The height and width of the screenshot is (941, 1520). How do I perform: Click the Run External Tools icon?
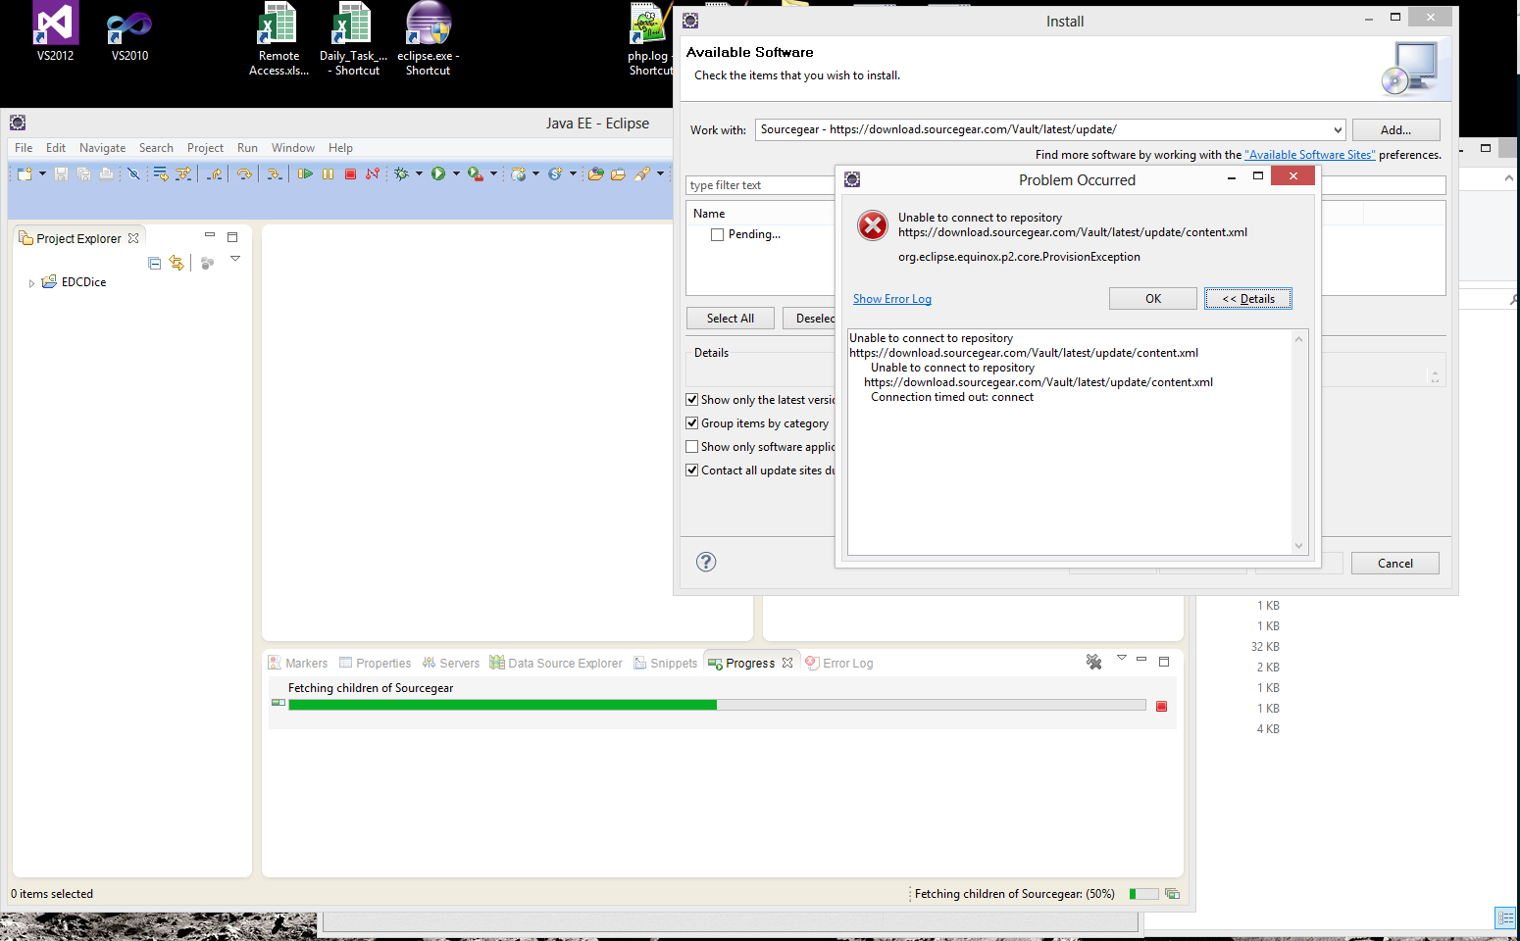tap(476, 173)
